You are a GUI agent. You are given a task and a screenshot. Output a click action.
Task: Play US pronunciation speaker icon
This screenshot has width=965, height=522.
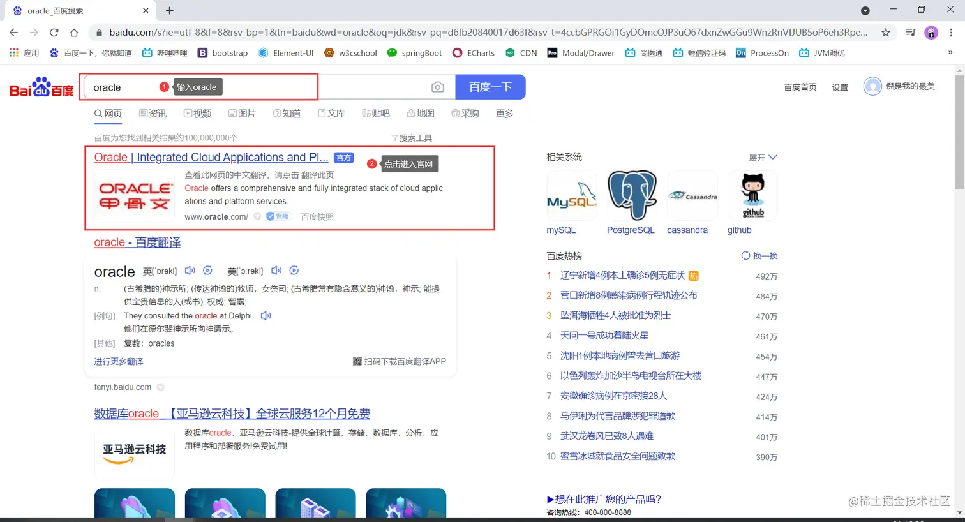tap(276, 271)
